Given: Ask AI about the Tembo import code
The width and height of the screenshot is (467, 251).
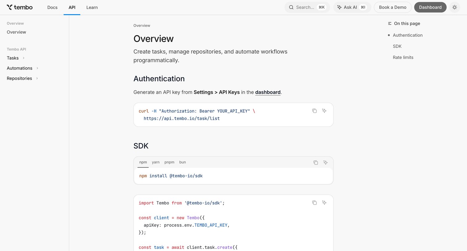Looking at the screenshot, I should coord(324,203).
